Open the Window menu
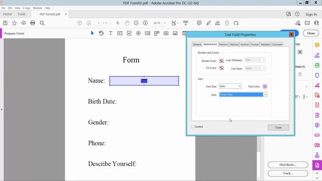Viewport: 322px width, 181px height. (37, 8)
